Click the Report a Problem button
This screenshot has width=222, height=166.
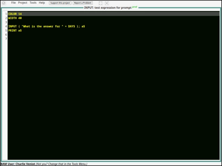(x=83, y=3)
